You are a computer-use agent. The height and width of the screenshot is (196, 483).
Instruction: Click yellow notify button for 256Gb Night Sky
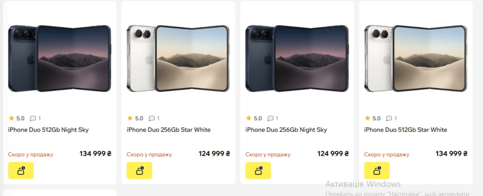(258, 170)
